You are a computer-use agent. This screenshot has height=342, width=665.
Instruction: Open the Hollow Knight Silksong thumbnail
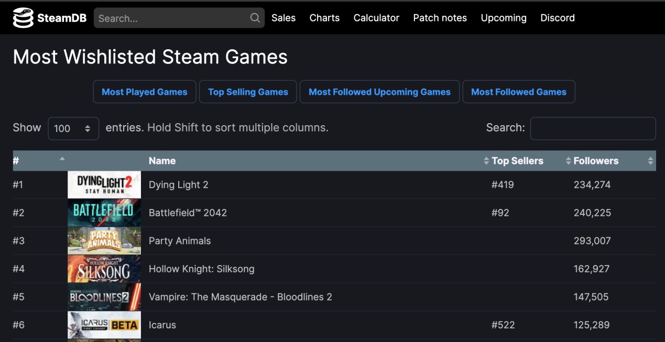click(x=104, y=269)
